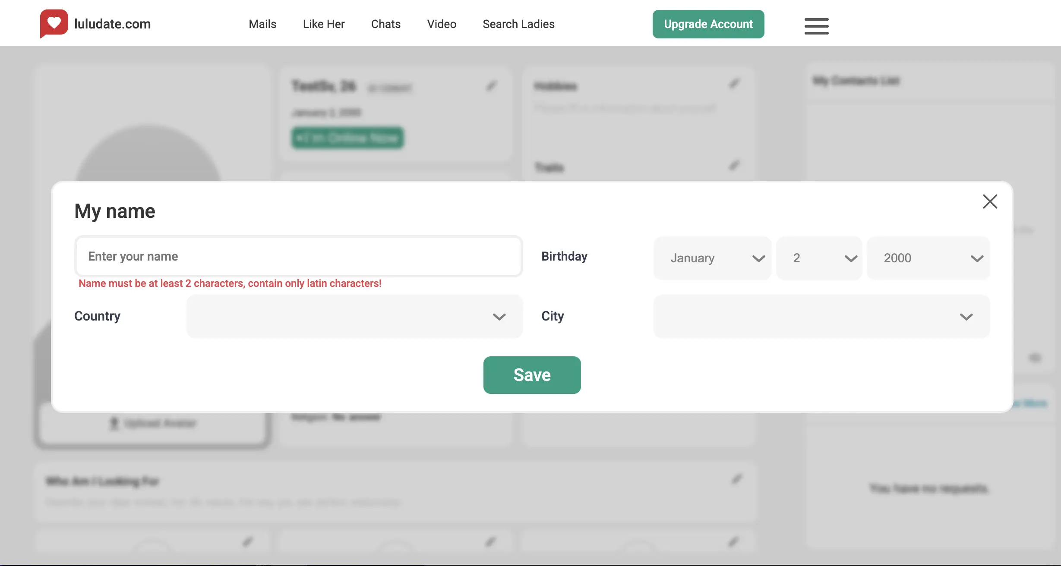Close the My name dialog
The width and height of the screenshot is (1061, 566).
(990, 201)
